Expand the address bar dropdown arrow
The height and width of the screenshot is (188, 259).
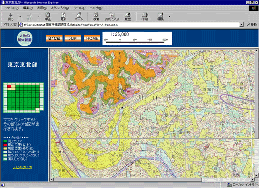[242, 25]
